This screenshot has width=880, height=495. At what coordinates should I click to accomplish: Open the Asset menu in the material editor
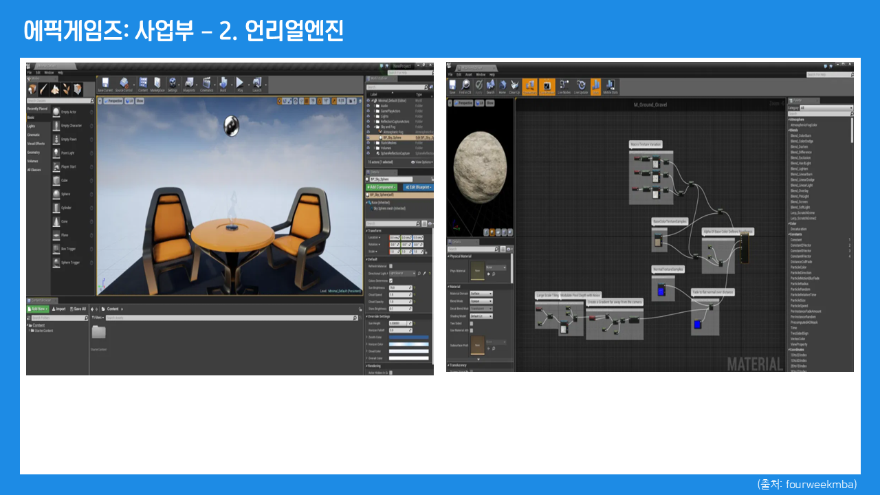click(469, 74)
